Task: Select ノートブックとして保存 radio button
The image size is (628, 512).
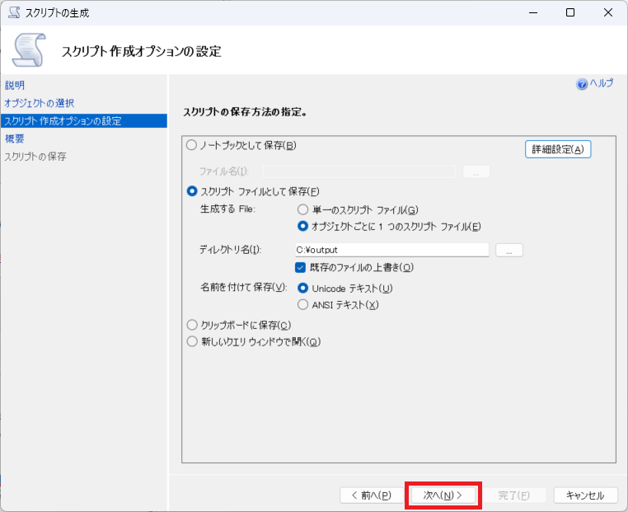Action: coord(191,145)
